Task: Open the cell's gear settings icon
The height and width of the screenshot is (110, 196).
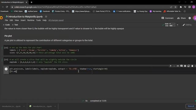Action: (x=185, y=66)
